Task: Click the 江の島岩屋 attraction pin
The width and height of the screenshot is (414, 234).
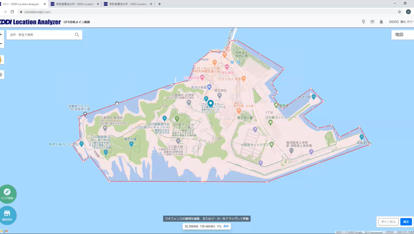Action: click(x=106, y=152)
